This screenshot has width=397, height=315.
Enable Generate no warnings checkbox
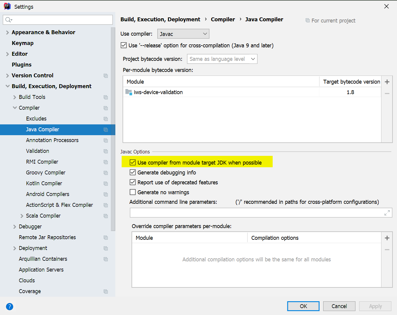(133, 192)
